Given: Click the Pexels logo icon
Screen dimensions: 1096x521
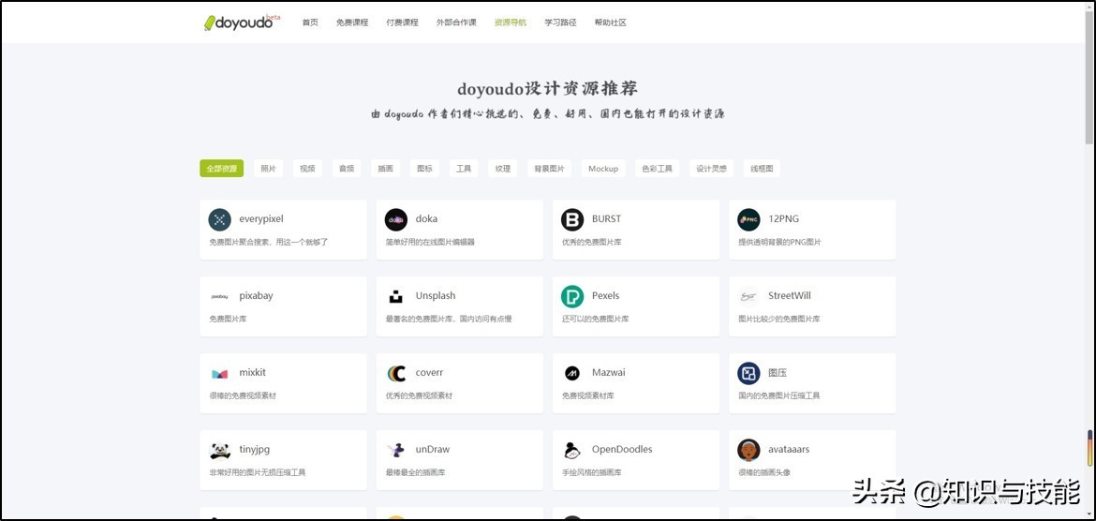Looking at the screenshot, I should (571, 296).
